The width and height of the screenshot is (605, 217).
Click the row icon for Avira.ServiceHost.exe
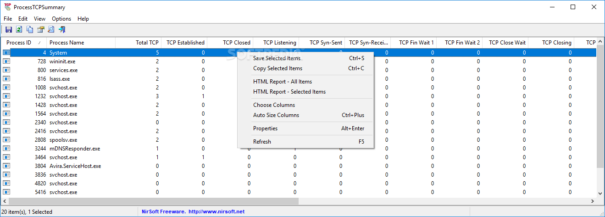(x=6, y=166)
